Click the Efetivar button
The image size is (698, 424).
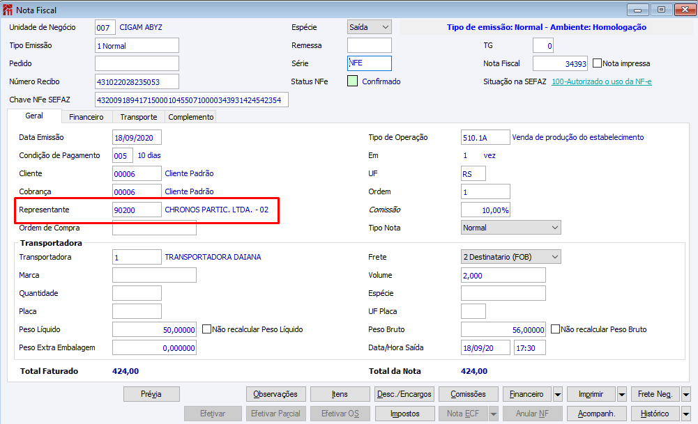(x=213, y=414)
